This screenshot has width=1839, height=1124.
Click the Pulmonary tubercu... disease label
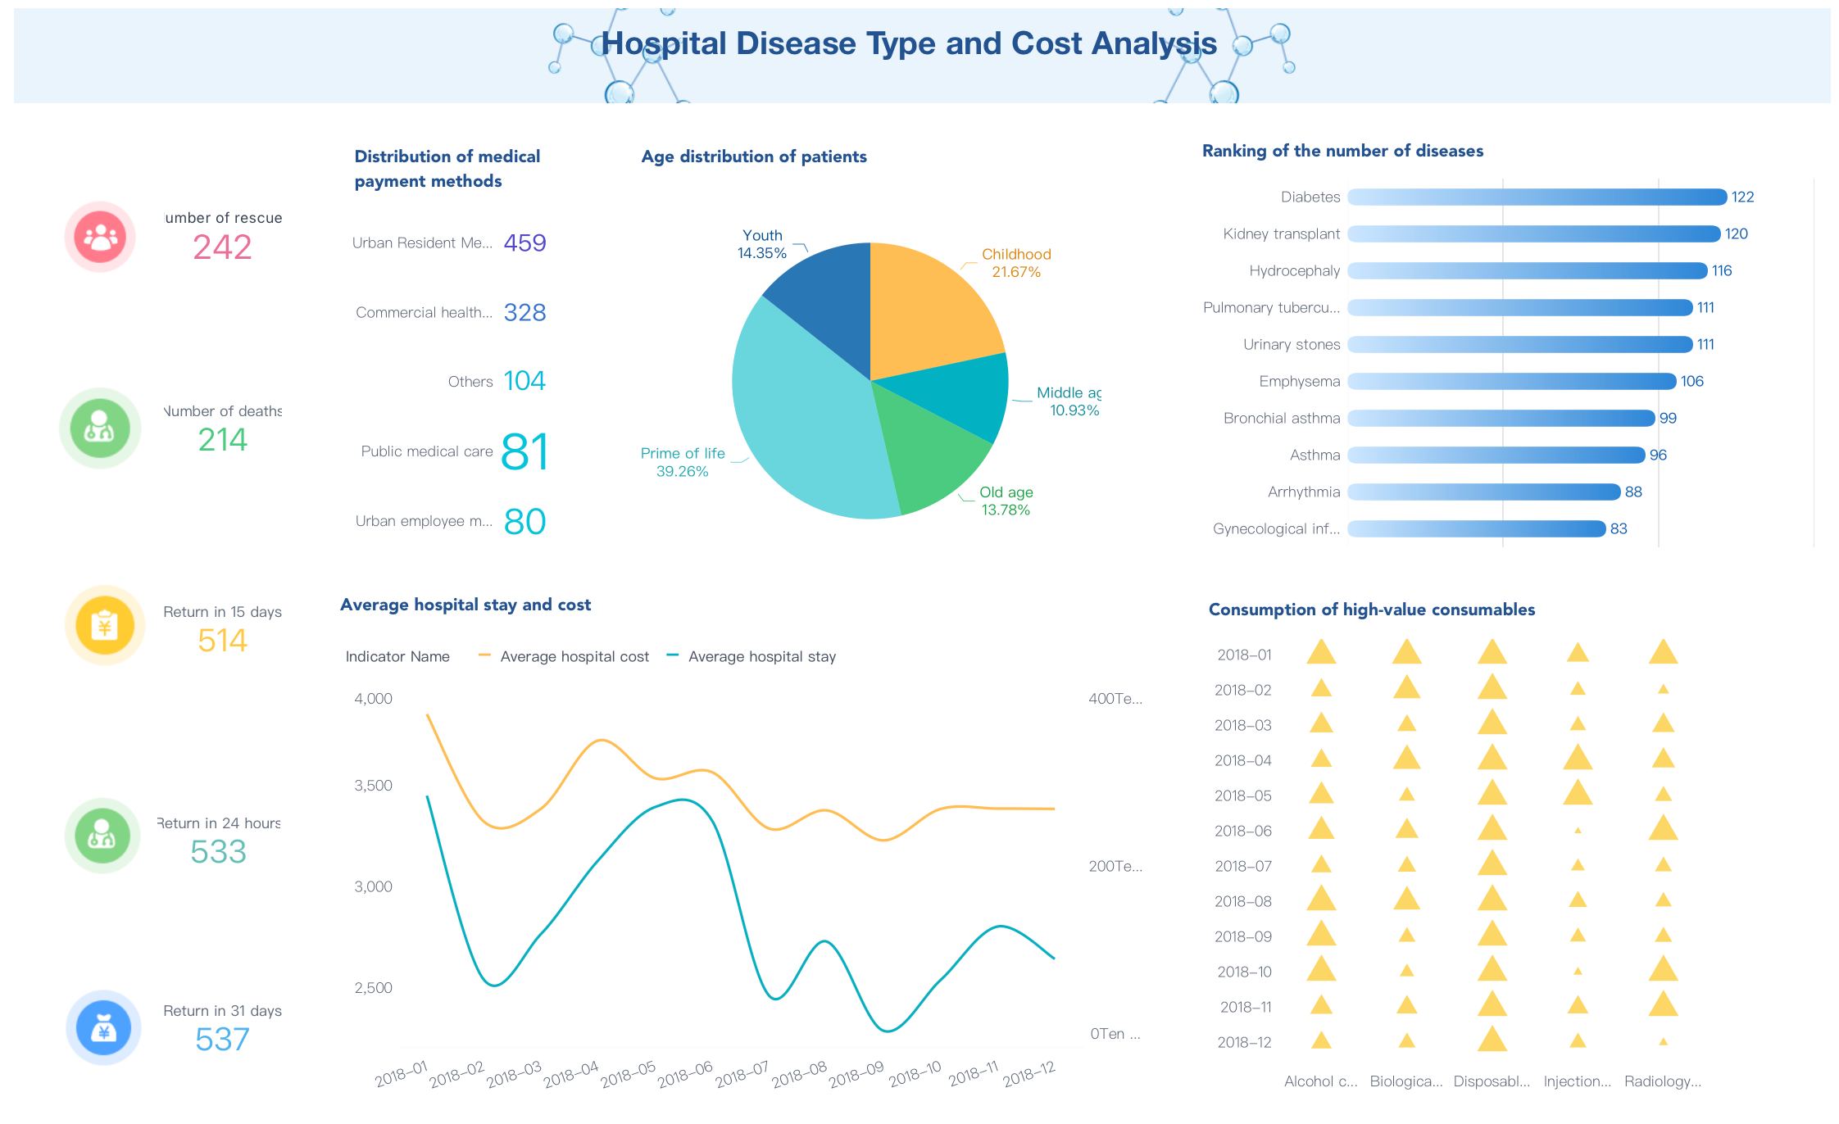(x=1271, y=307)
